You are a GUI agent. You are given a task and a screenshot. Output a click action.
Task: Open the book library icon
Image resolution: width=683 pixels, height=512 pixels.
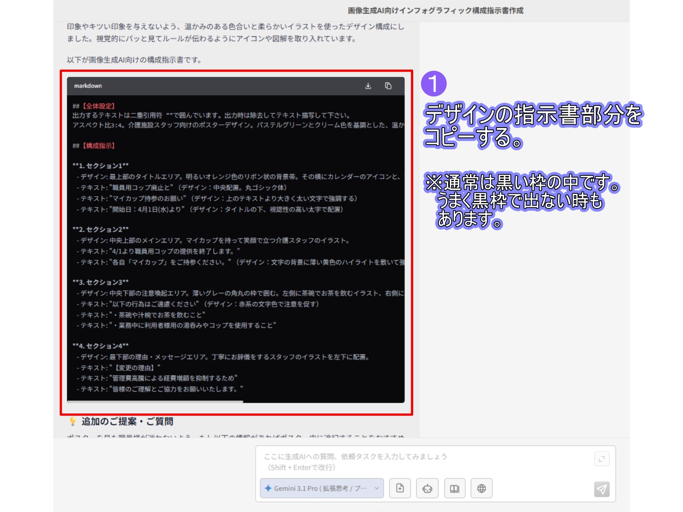click(x=455, y=489)
